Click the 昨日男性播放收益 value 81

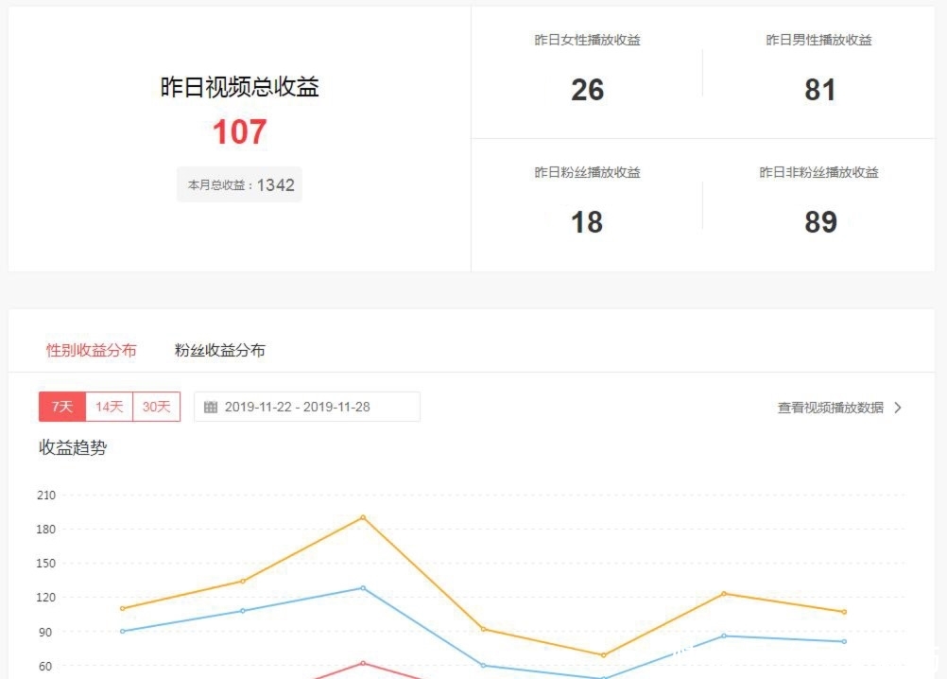[819, 90]
